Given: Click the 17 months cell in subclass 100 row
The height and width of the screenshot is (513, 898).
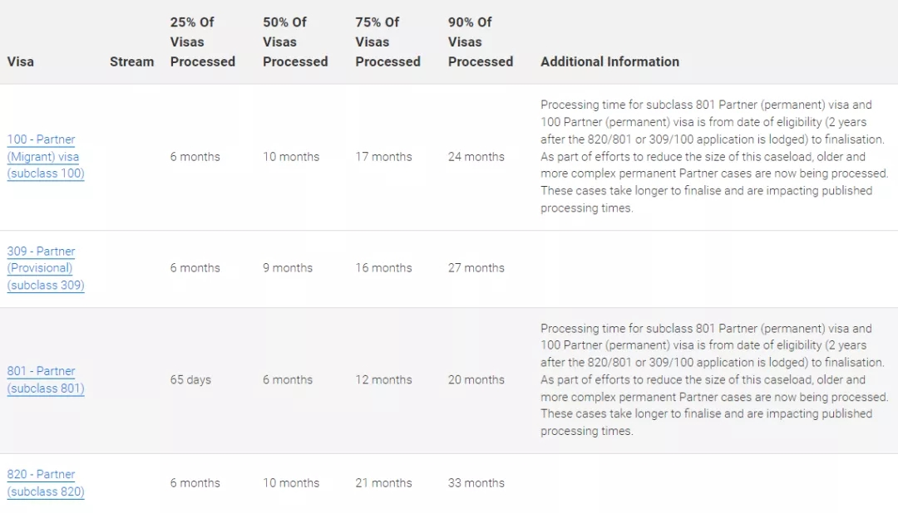Looking at the screenshot, I should [x=383, y=156].
